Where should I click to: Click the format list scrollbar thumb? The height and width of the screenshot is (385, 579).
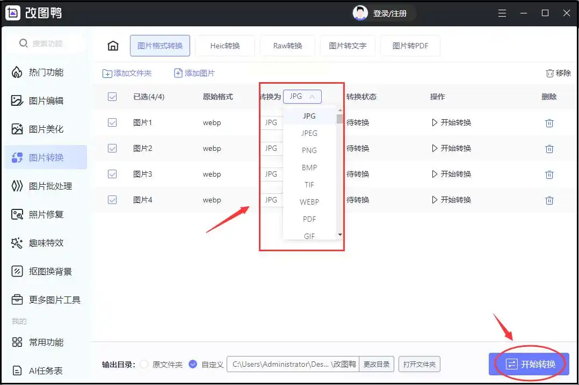[339, 119]
